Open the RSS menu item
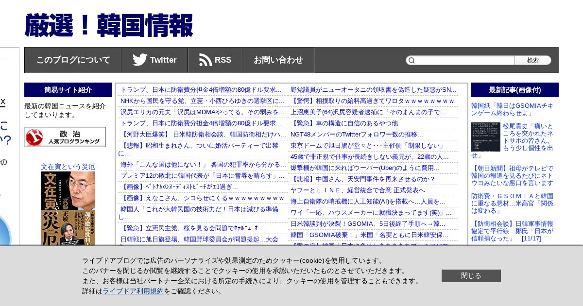 tap(215, 60)
